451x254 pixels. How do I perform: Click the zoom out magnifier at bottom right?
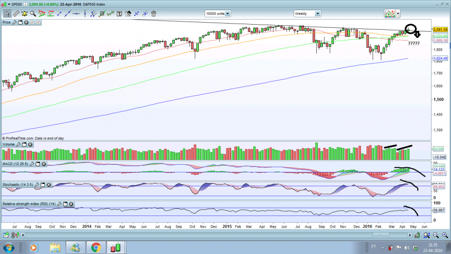pos(436,236)
